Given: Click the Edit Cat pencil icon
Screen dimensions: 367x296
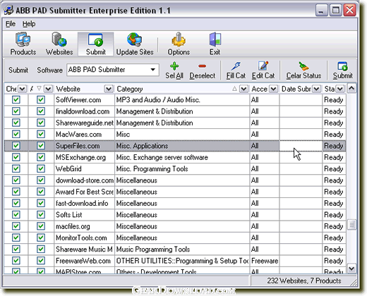Looking at the screenshot, I should 263,66.
